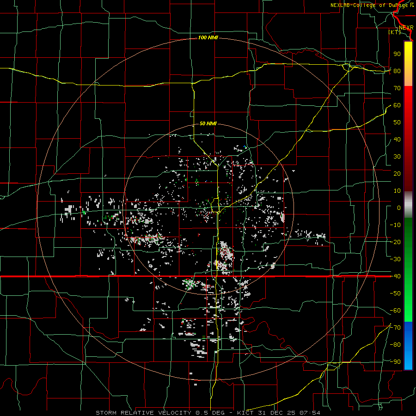
Task: Click the -10 value on the color scale
Action: (x=395, y=225)
